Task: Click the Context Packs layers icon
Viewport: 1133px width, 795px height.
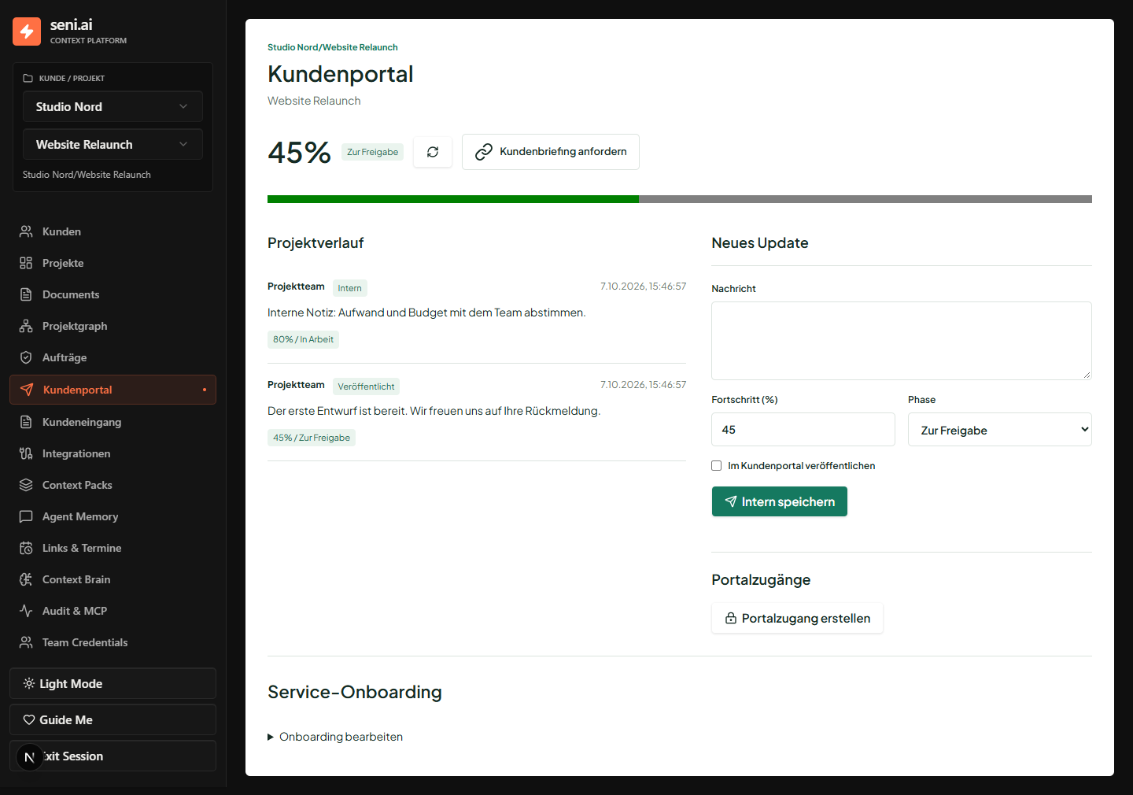Action: tap(26, 485)
